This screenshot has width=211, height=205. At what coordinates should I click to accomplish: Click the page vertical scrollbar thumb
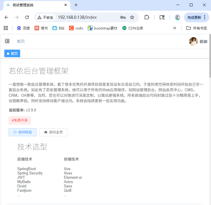click(x=210, y=56)
